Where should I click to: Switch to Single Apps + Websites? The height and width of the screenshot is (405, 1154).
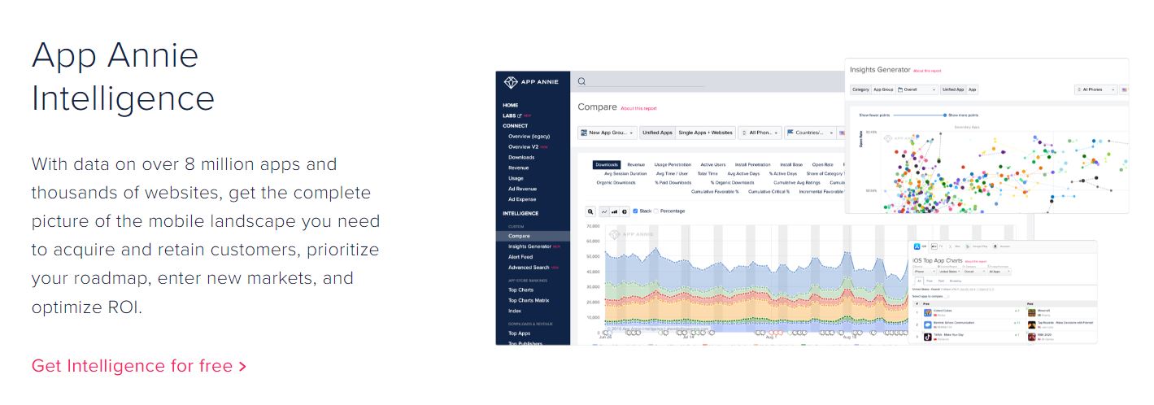tap(705, 133)
